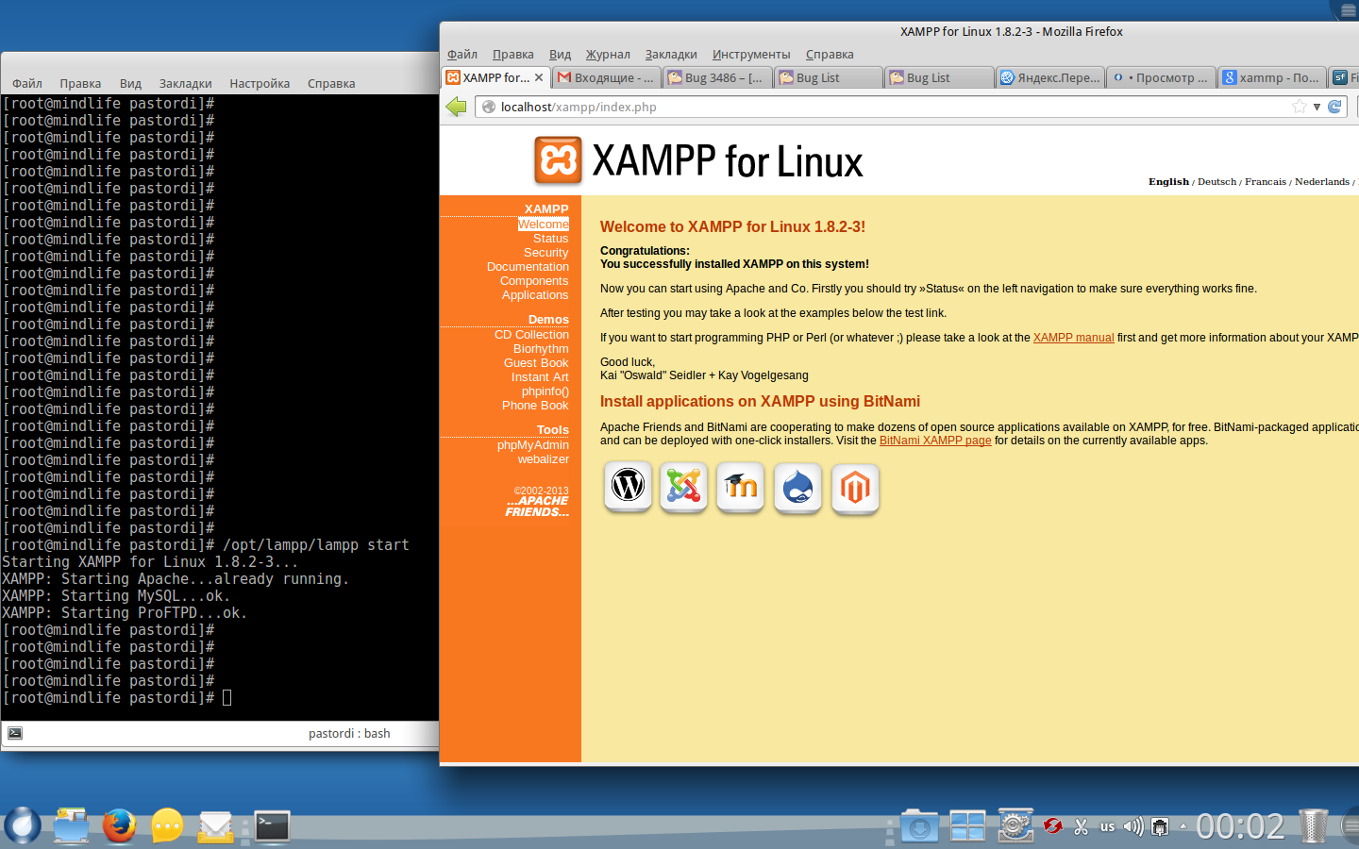
Task: Switch to the xammp Google search tab
Action: [1270, 77]
